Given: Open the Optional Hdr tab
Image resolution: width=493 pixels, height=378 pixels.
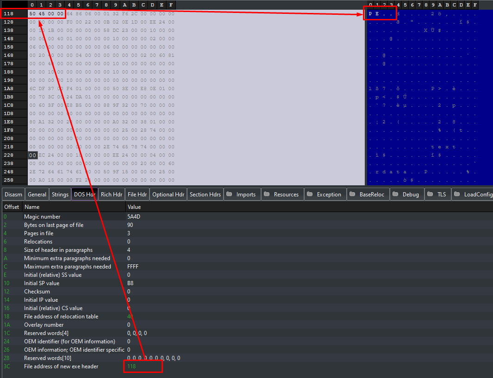Looking at the screenshot, I should pyautogui.click(x=168, y=195).
